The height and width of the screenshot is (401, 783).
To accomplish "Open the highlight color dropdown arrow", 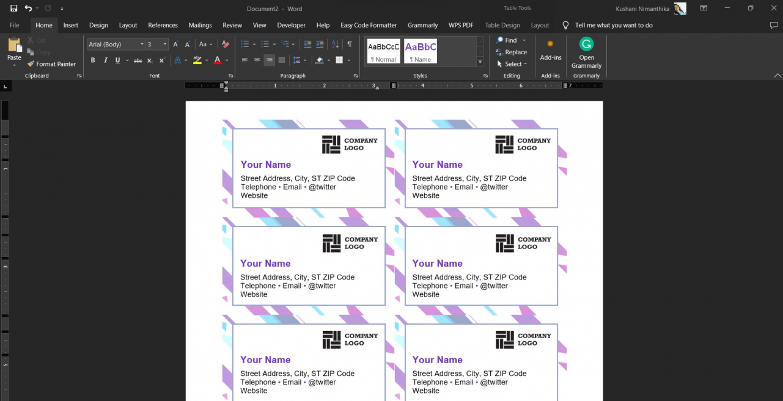I will (207, 60).
